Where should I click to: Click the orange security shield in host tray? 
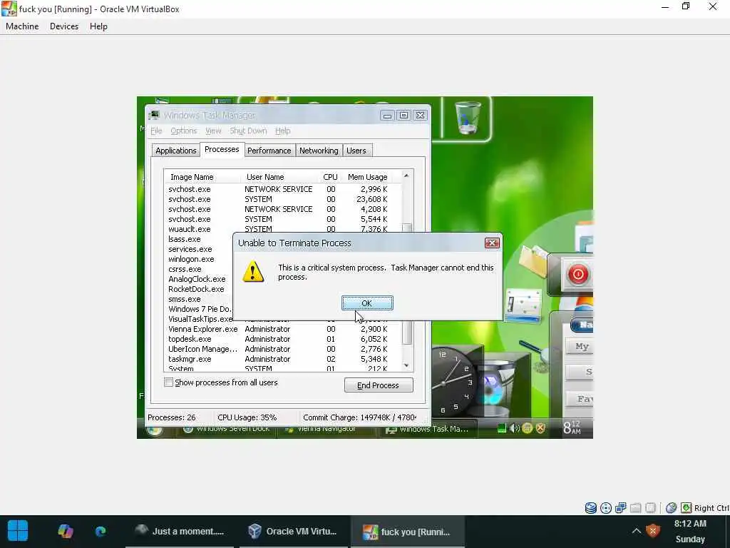coord(653,531)
